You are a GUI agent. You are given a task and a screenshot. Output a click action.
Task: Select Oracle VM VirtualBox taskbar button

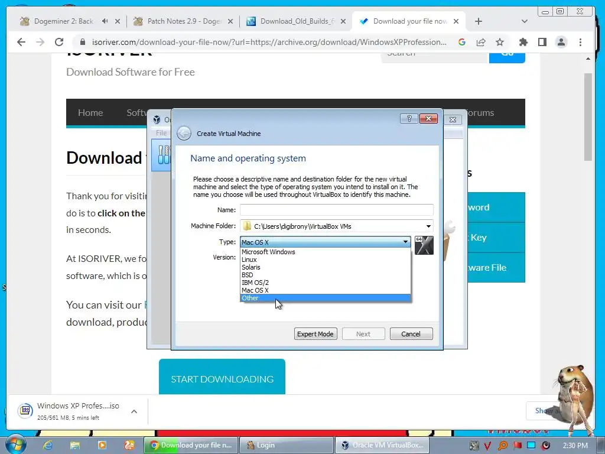click(x=382, y=445)
